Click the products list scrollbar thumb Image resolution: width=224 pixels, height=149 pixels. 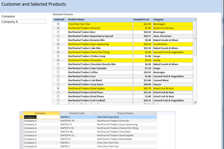pos(195,39)
